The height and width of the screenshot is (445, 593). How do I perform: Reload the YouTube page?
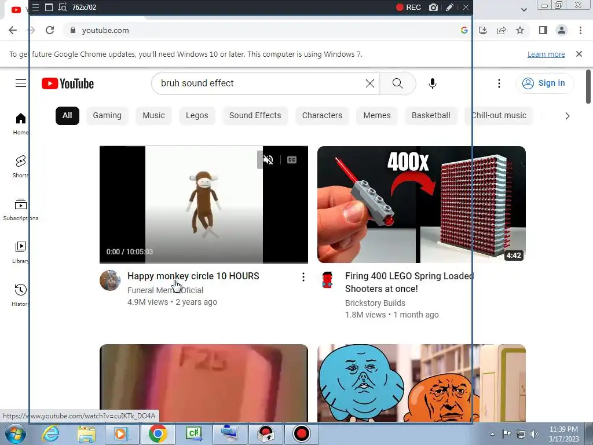click(x=50, y=30)
